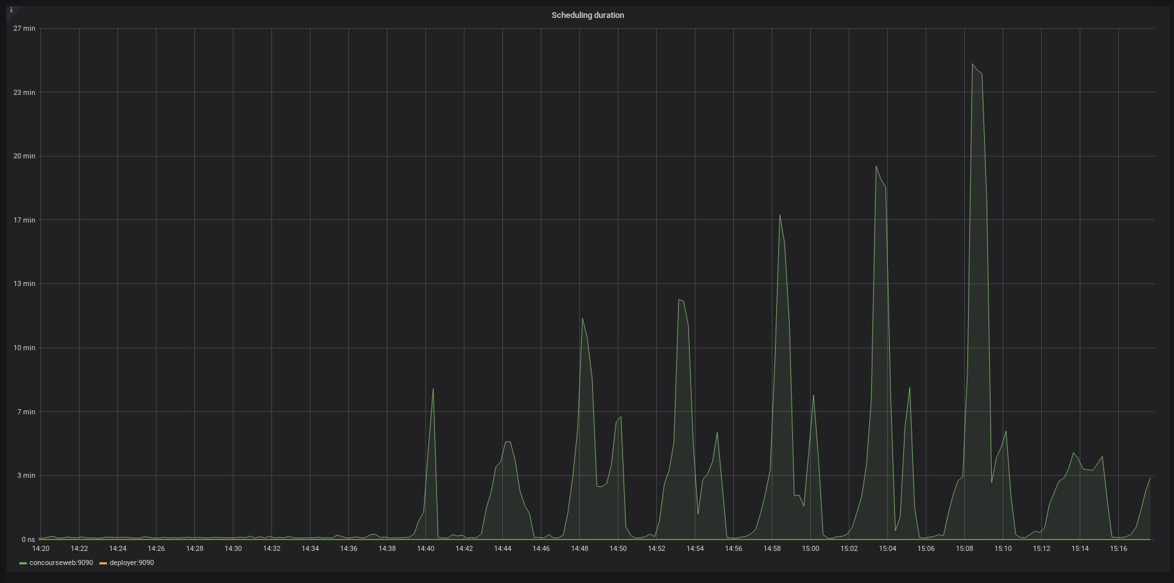This screenshot has height=583, width=1174.
Task: Click the 17-minute peak near 14:58
Action: 779,216
